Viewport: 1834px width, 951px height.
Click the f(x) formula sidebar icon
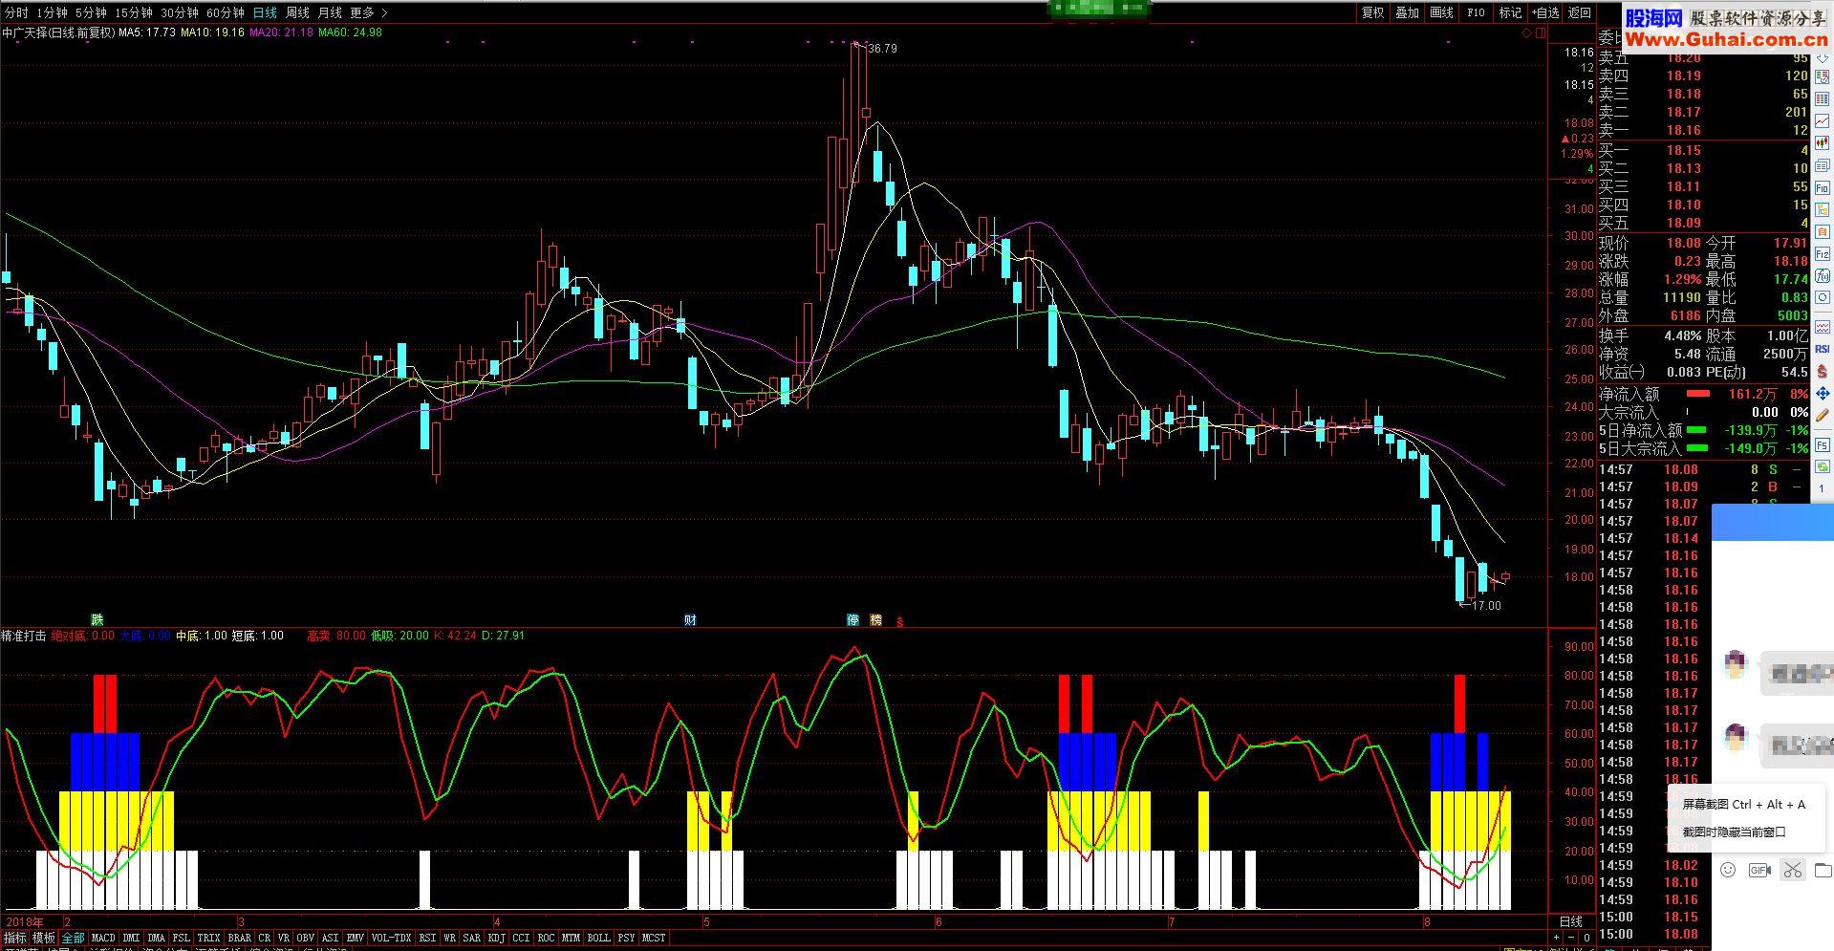[x=1823, y=277]
